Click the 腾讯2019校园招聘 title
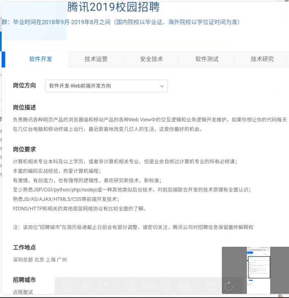This screenshot has width=289, height=298. click(113, 7)
